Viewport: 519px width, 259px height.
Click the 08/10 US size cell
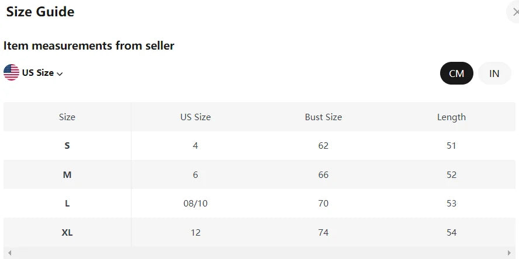[x=195, y=204]
